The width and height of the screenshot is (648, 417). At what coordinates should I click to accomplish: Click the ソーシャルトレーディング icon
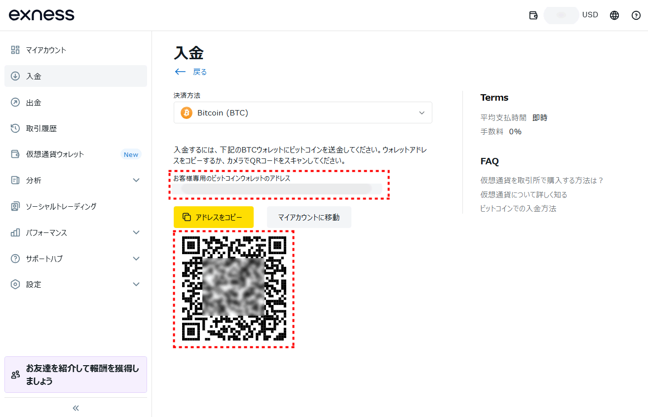tap(15, 206)
